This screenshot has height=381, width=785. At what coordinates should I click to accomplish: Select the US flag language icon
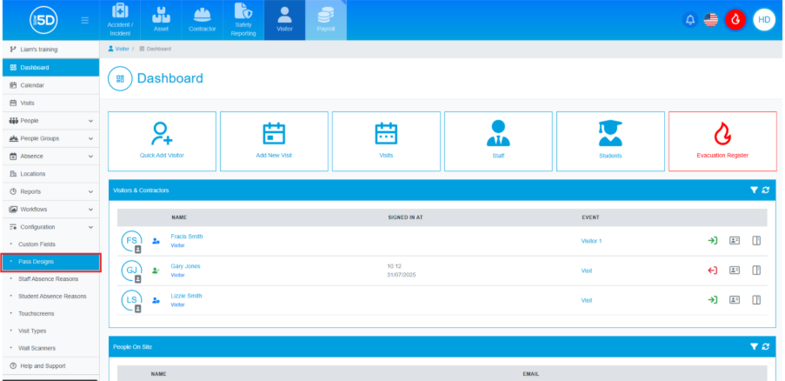tap(710, 20)
